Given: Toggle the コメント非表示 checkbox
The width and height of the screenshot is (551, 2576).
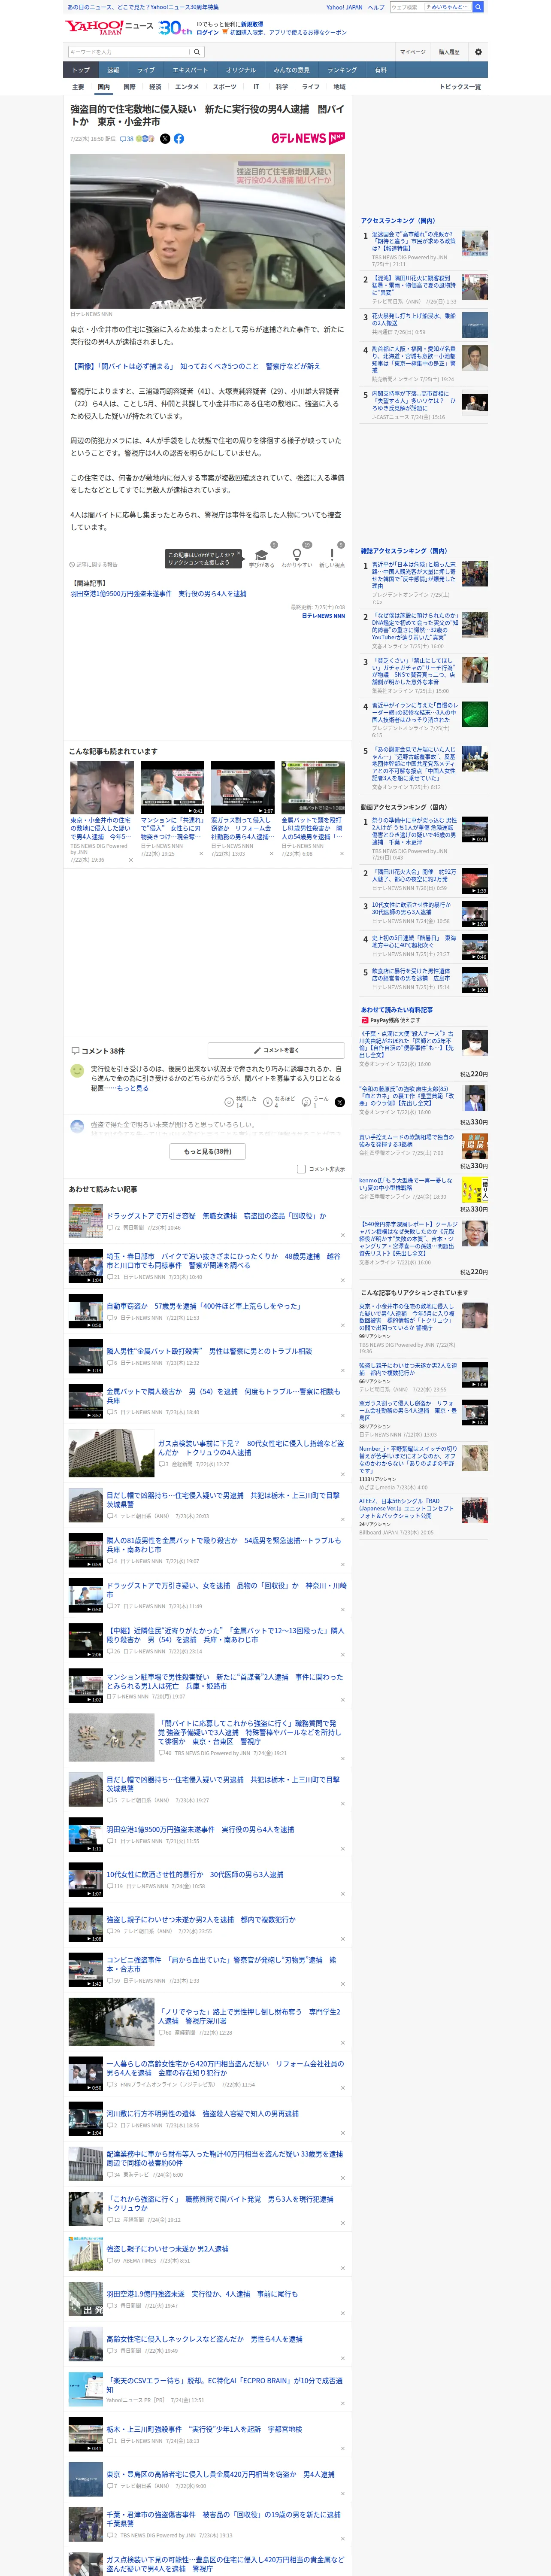Looking at the screenshot, I should coord(301,1169).
